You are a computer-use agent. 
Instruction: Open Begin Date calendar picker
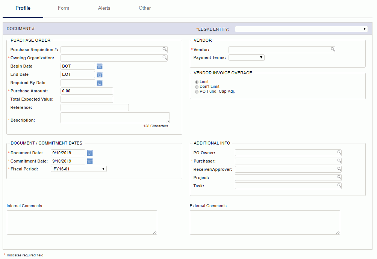[100, 66]
